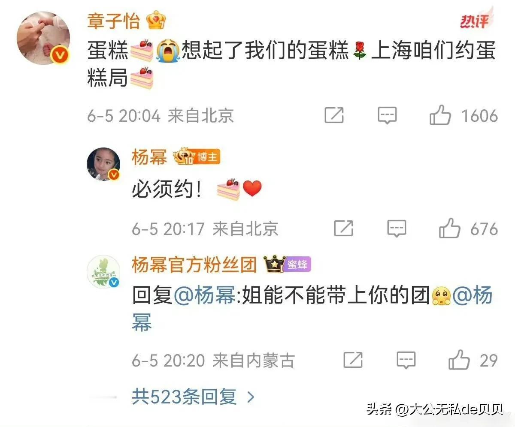This screenshot has width=515, height=427.
Task: Like 章子怡's comment with 1606 likes
Action: (x=440, y=116)
